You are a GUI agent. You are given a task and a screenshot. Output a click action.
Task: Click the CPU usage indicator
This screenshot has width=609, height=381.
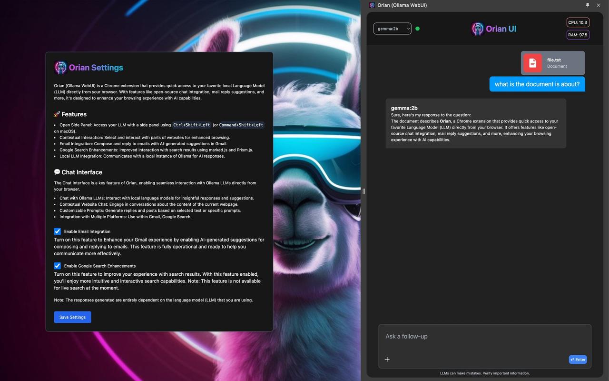tap(578, 22)
